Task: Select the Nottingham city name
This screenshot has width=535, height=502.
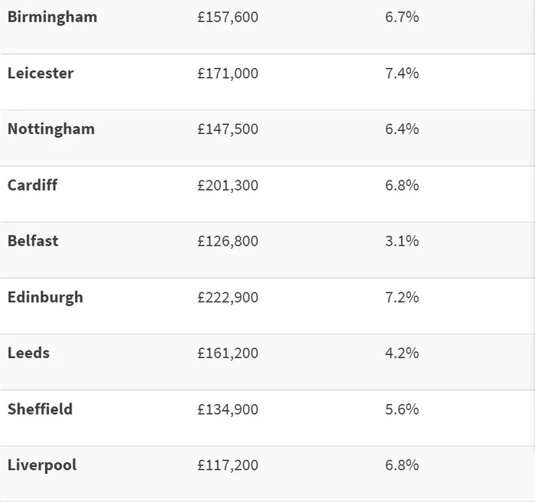Action: (x=51, y=129)
